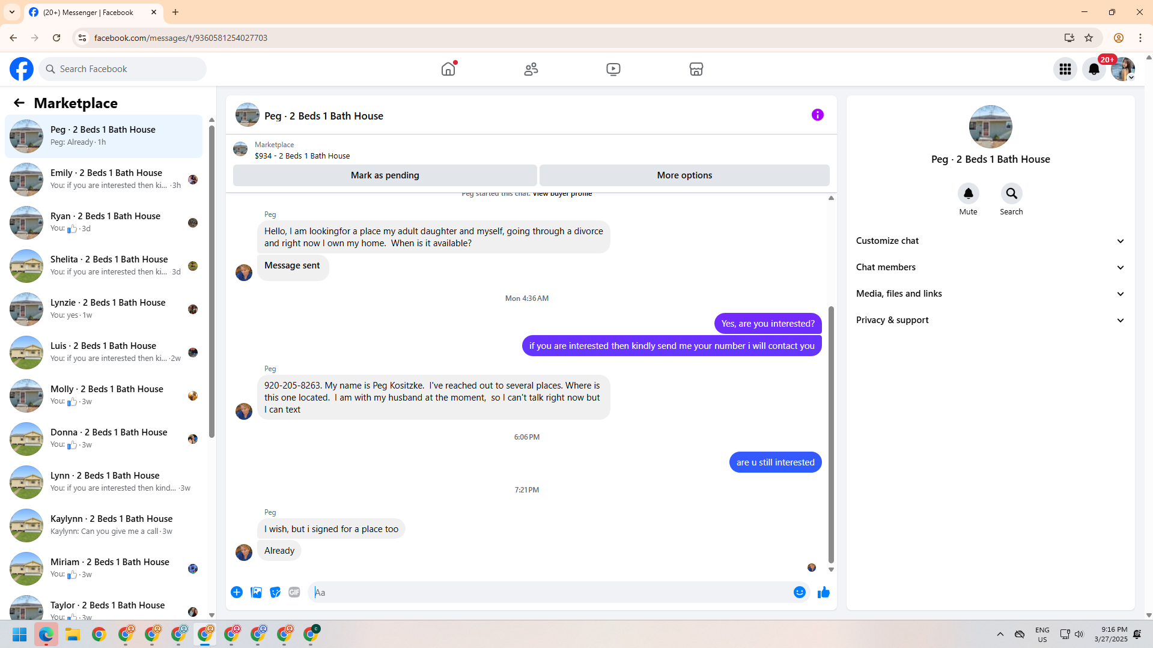Search within the conversation
The height and width of the screenshot is (648, 1153).
click(x=1012, y=193)
